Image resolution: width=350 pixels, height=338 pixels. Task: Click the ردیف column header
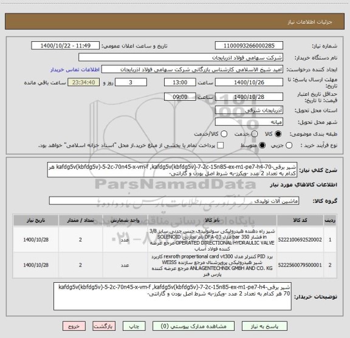click(330, 220)
